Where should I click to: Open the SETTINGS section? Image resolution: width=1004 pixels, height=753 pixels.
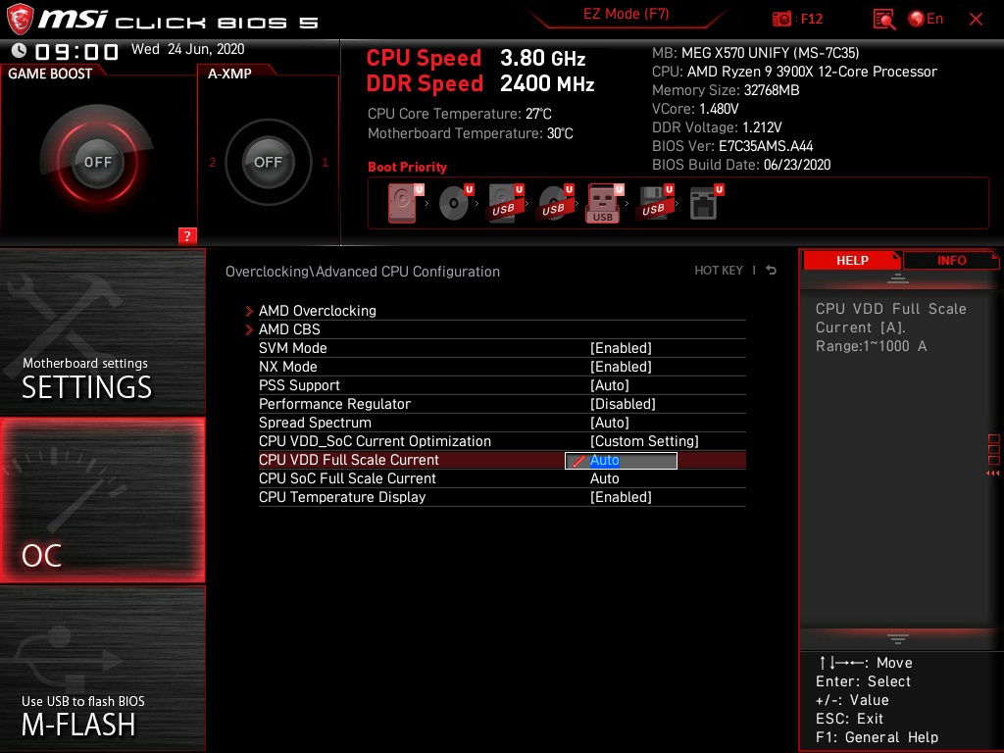point(102,332)
